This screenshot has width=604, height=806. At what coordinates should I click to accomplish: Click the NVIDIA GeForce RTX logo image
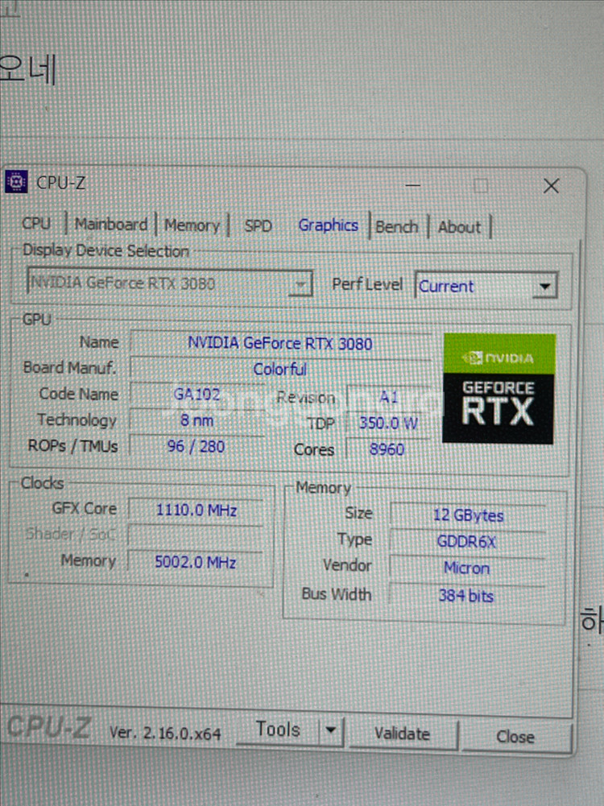pyautogui.click(x=499, y=389)
